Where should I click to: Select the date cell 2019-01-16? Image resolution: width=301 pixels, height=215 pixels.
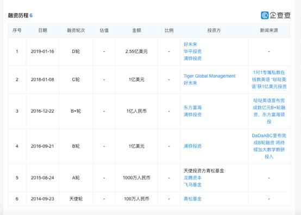(x=42, y=51)
